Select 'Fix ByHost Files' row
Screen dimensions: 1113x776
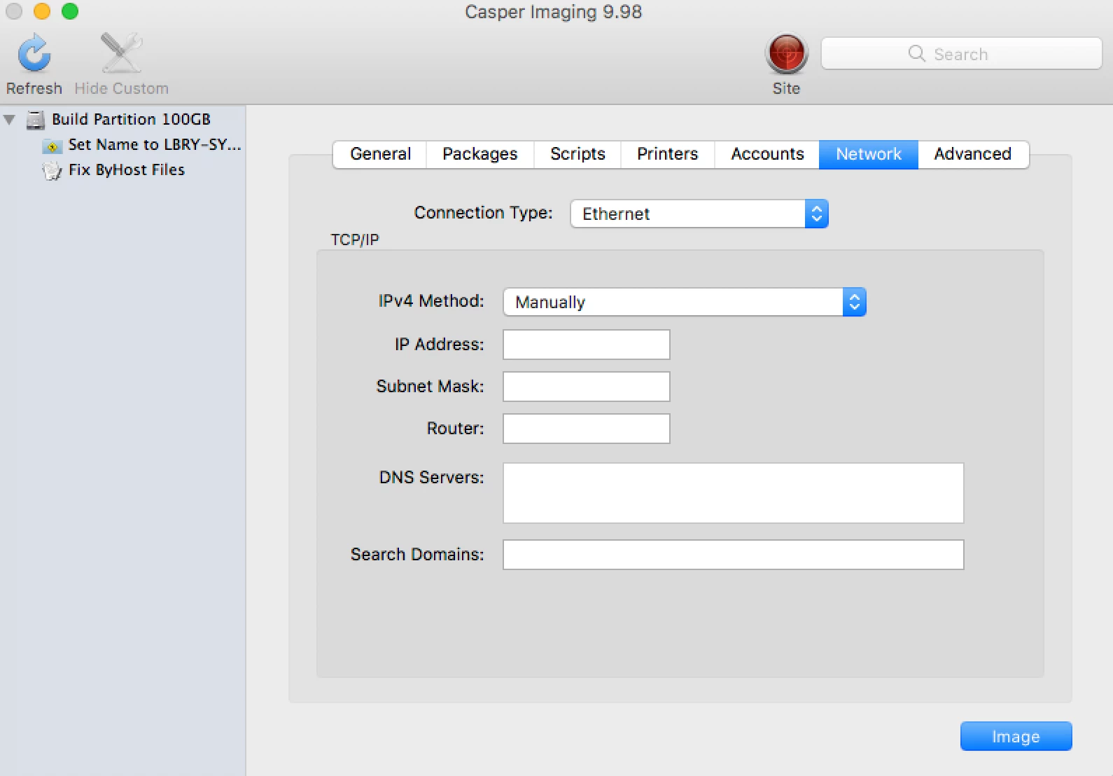point(122,170)
